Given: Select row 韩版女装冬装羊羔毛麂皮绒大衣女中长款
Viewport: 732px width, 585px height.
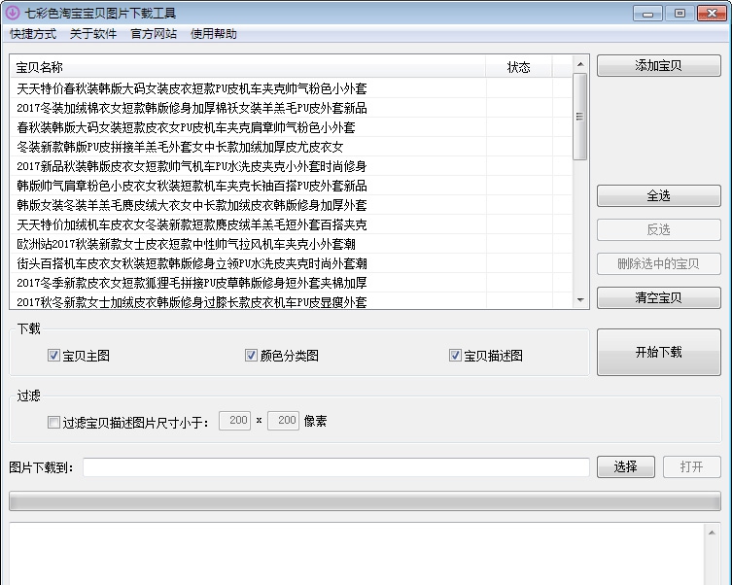Looking at the screenshot, I should [x=292, y=205].
